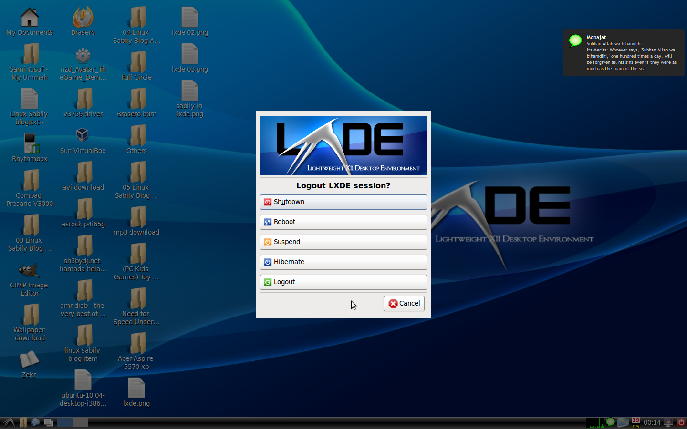
Task: Hibernate the computer
Action: point(343,262)
